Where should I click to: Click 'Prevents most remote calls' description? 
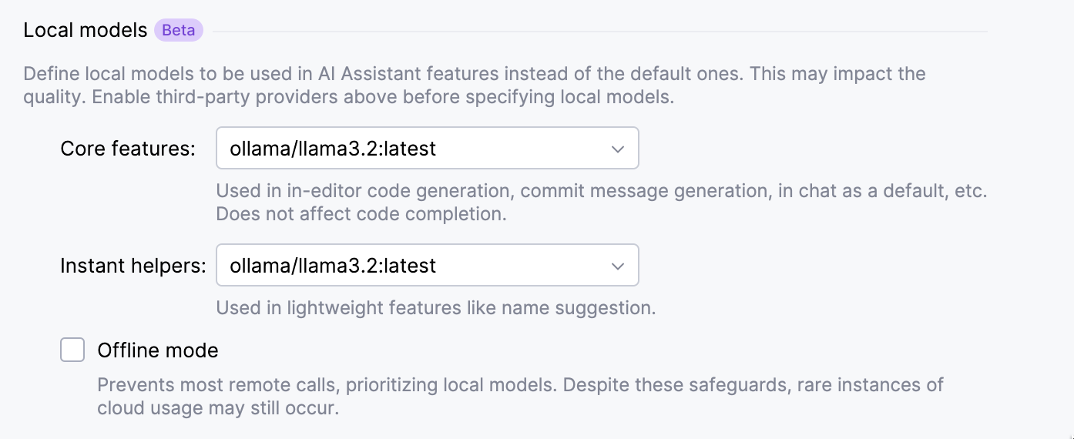point(520,384)
